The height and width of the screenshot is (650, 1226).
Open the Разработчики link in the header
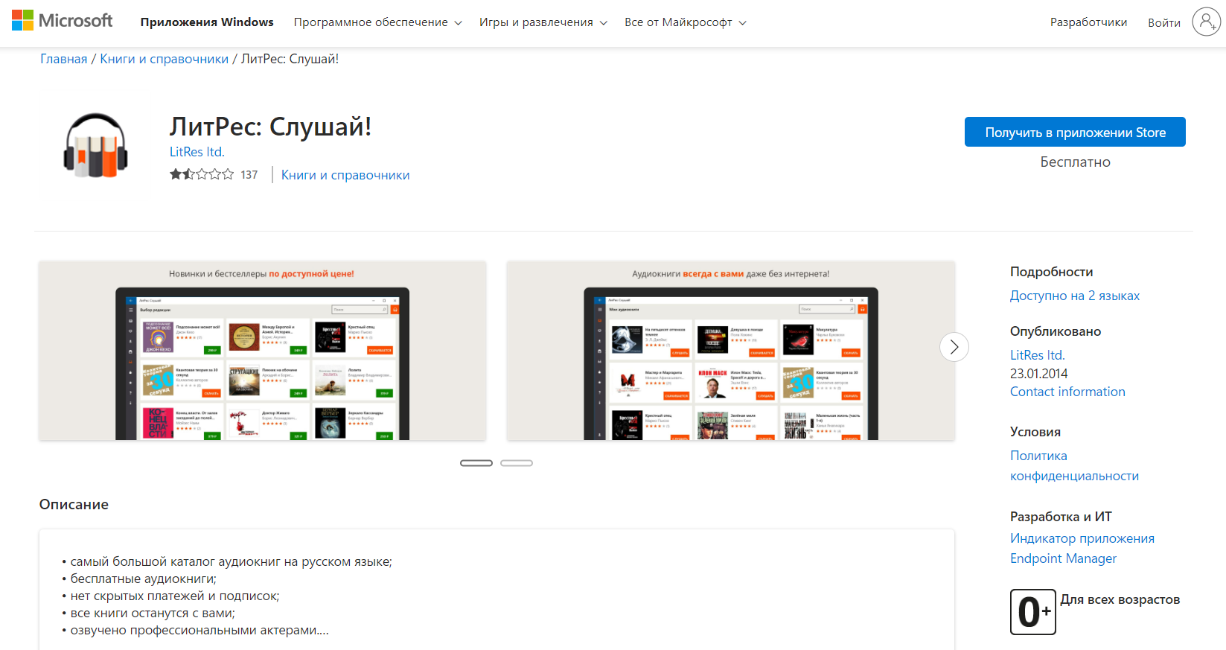(x=1088, y=22)
